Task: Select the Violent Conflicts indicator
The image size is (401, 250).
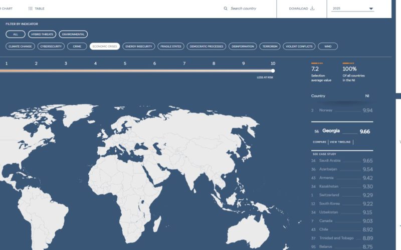Action: coord(299,46)
